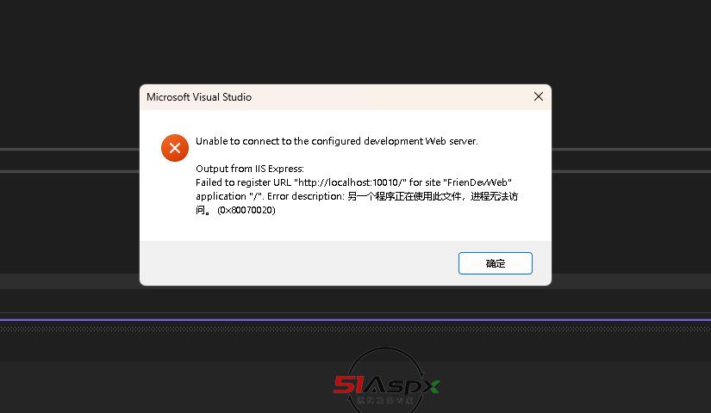711x413 pixels.
Task: Click the dotted grip strip below purple line
Action: point(355,329)
